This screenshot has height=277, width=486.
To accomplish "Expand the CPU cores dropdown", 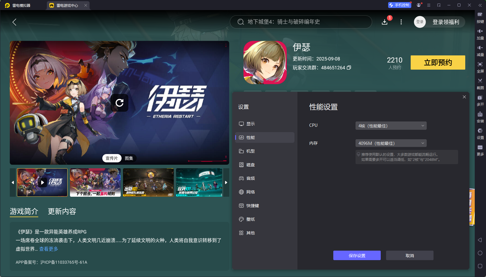I will [x=391, y=126].
